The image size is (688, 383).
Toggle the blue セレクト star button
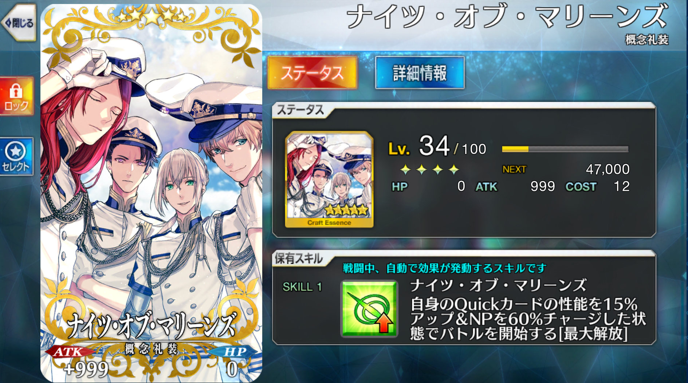16,157
